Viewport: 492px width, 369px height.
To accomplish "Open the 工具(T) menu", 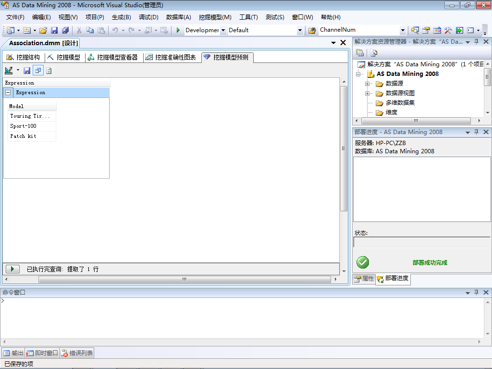I will click(x=248, y=17).
